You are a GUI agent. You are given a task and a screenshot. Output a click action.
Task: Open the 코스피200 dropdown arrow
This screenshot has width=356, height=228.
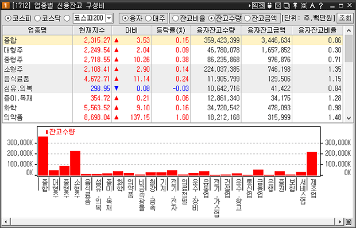tap(109, 18)
